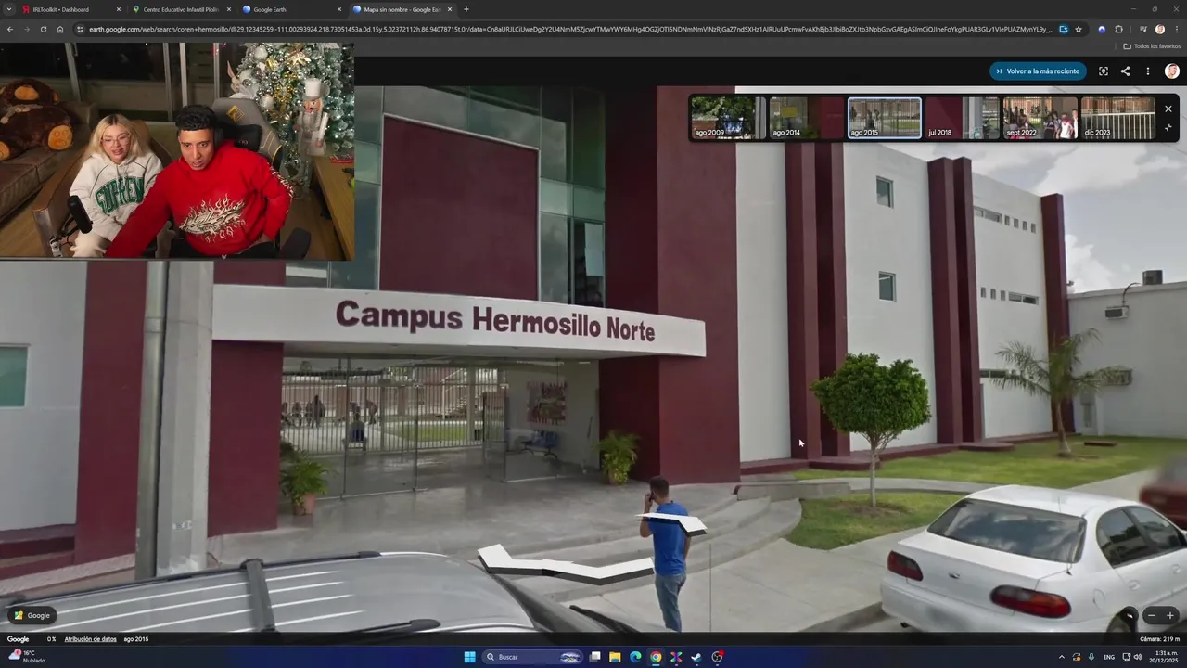Click the ENG language indicator

click(1109, 657)
